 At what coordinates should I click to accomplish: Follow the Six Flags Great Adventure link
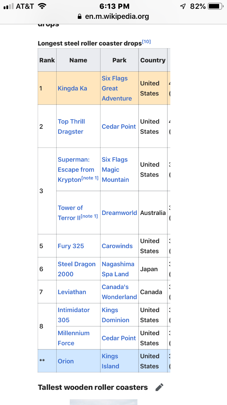[117, 88]
